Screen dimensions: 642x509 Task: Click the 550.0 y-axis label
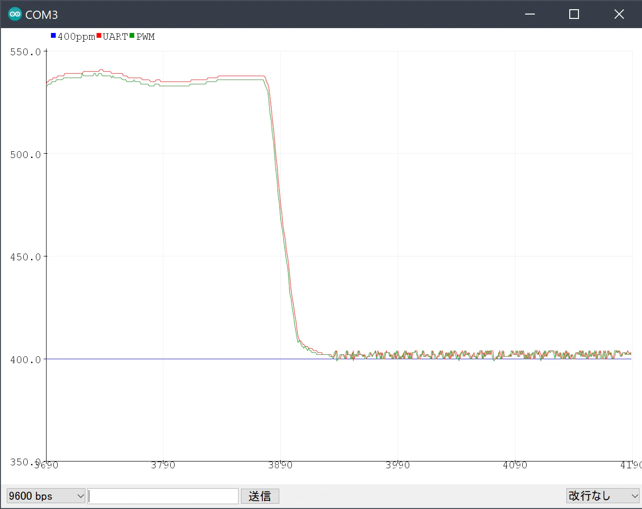point(26,52)
